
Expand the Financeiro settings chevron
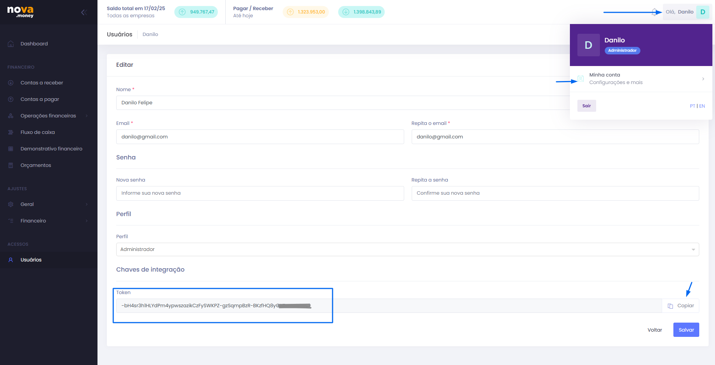coord(87,221)
